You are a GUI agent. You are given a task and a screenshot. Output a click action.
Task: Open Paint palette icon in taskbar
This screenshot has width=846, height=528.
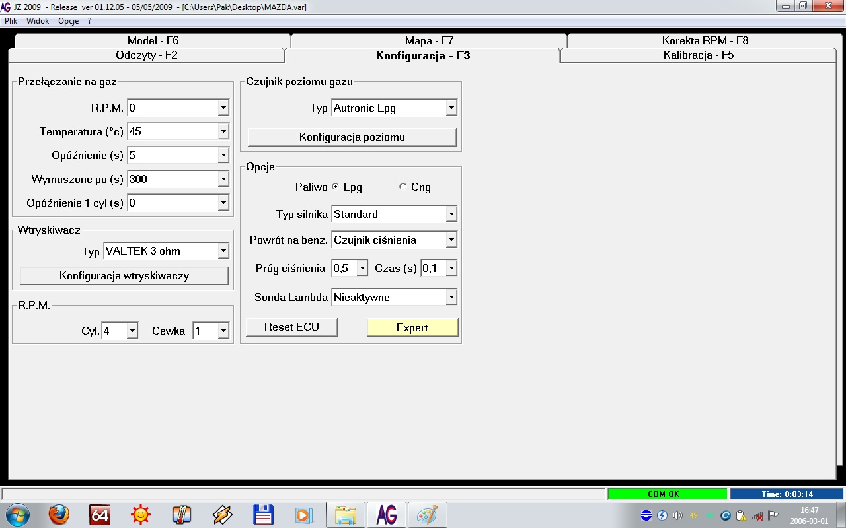click(427, 515)
